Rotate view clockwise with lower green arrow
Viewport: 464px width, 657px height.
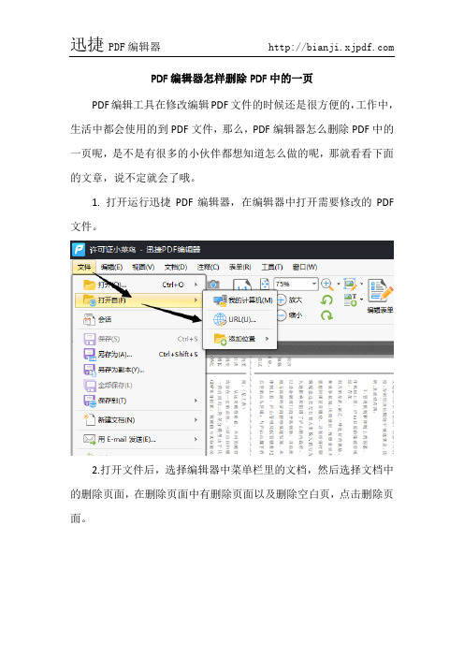[326, 315]
